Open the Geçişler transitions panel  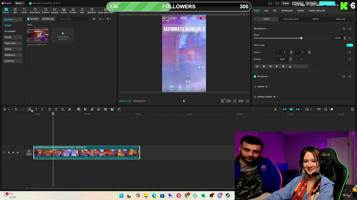[x=55, y=11]
